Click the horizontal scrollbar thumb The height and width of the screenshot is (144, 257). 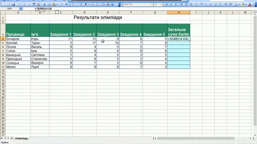[196, 138]
